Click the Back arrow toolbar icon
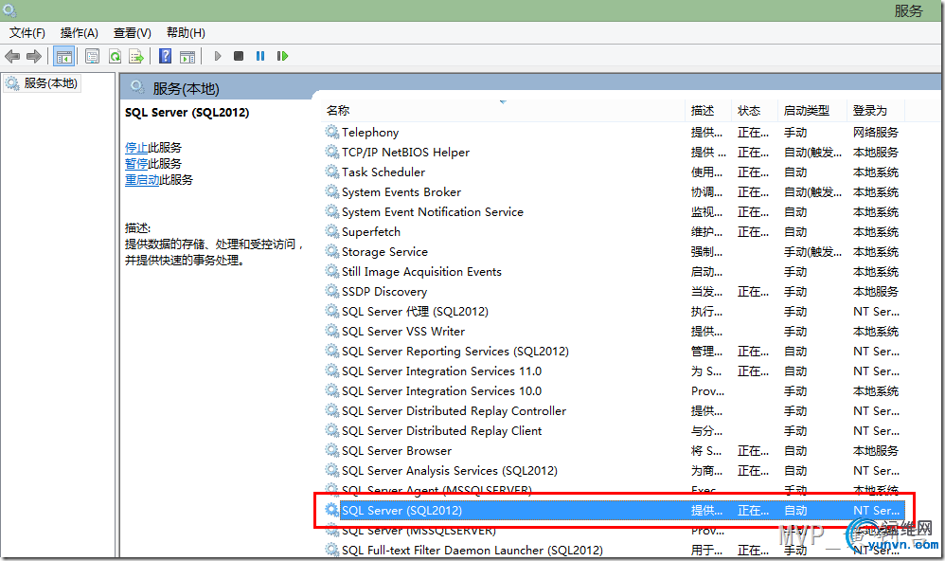 pyautogui.click(x=12, y=56)
